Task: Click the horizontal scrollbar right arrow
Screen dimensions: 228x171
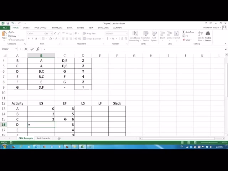Action: [x=223, y=139]
